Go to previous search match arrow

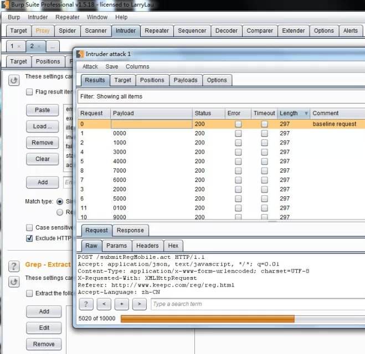104,304
